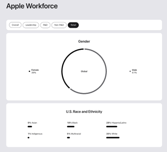Click the 9% Asian bar

[30, 126]
